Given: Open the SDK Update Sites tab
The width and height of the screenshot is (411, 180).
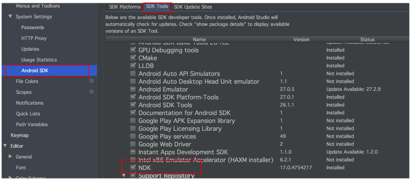Looking at the screenshot, I should pyautogui.click(x=193, y=7).
